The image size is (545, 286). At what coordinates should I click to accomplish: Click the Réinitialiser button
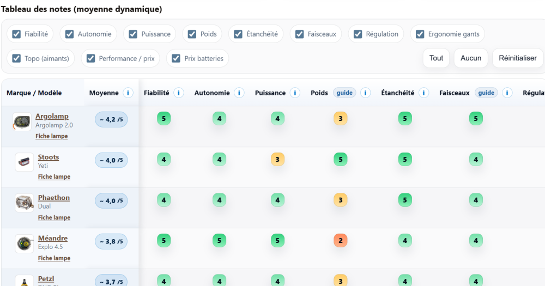518,58
